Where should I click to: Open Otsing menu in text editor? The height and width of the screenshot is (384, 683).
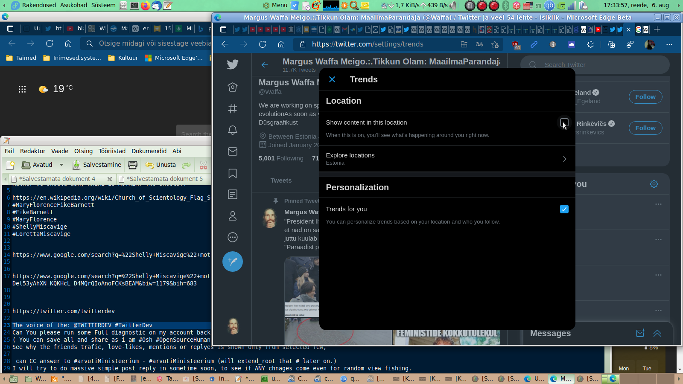84,151
